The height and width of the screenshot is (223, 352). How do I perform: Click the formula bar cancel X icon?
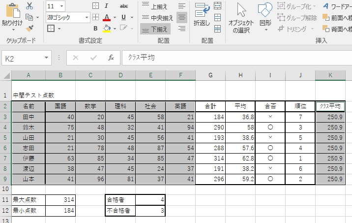tap(76, 58)
